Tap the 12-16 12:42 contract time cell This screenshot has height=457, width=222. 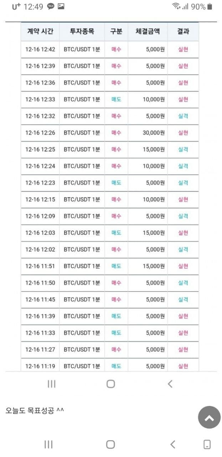[x=40, y=49]
